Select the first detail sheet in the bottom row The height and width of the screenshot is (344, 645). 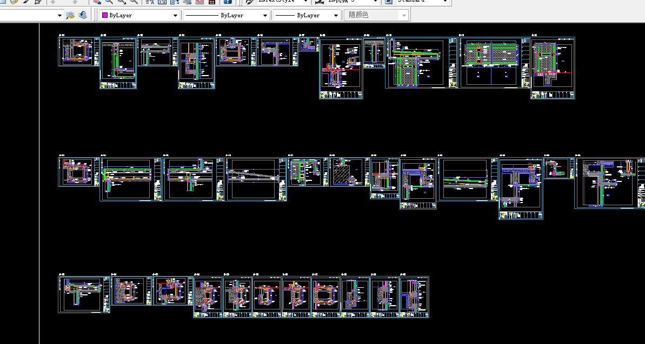click(x=84, y=294)
